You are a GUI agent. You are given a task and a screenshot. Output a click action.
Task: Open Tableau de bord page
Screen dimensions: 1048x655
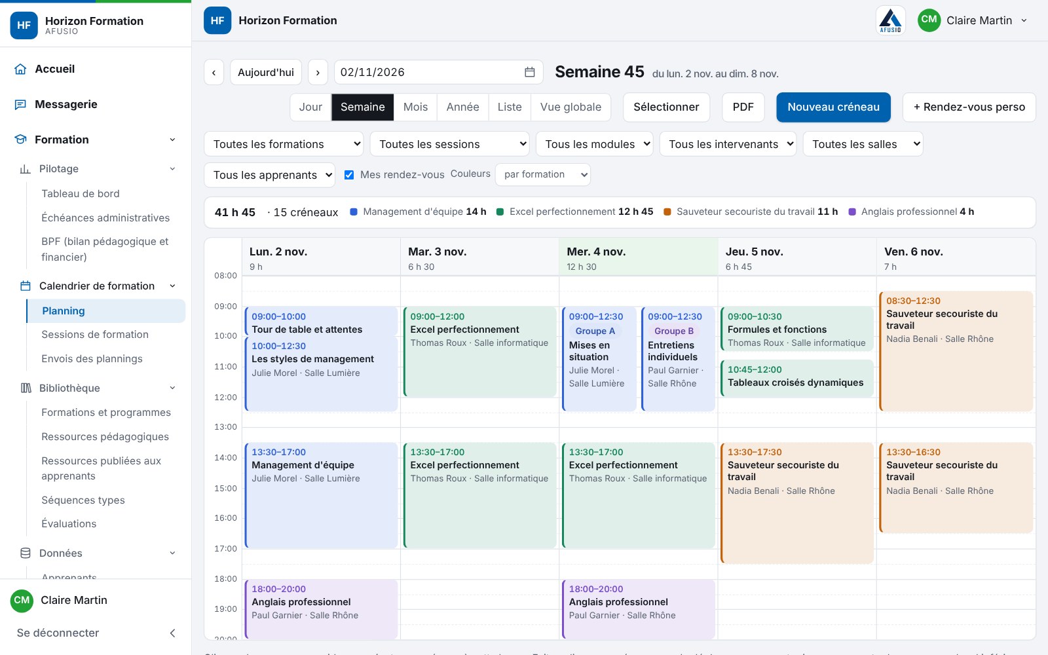point(81,194)
